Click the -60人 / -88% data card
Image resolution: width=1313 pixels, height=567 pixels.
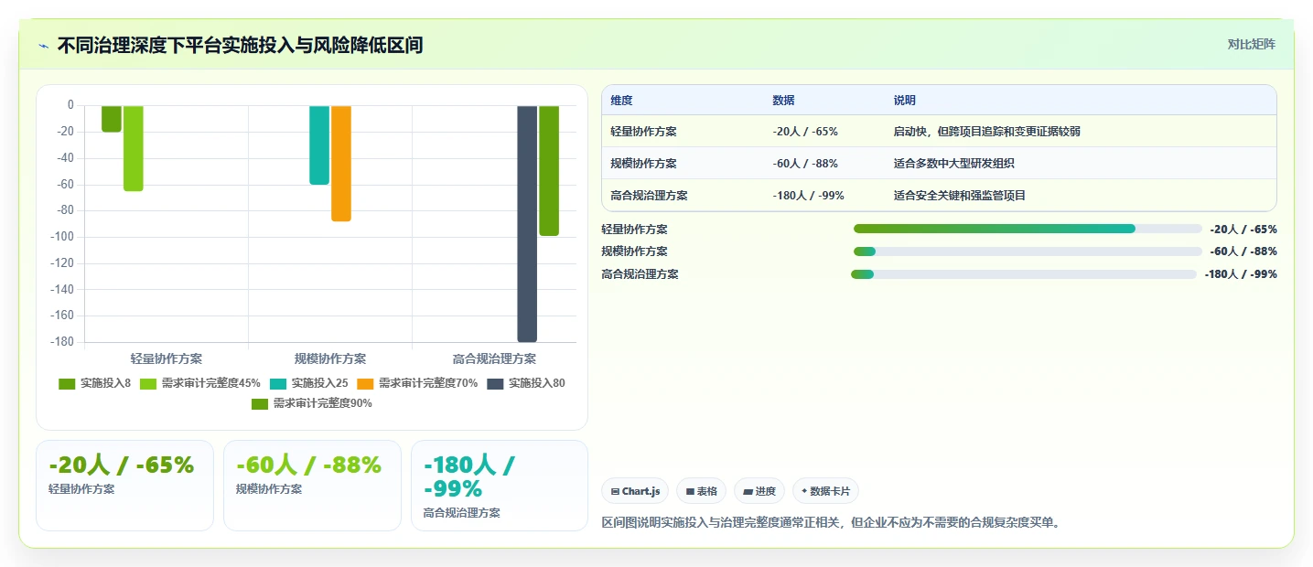point(312,486)
